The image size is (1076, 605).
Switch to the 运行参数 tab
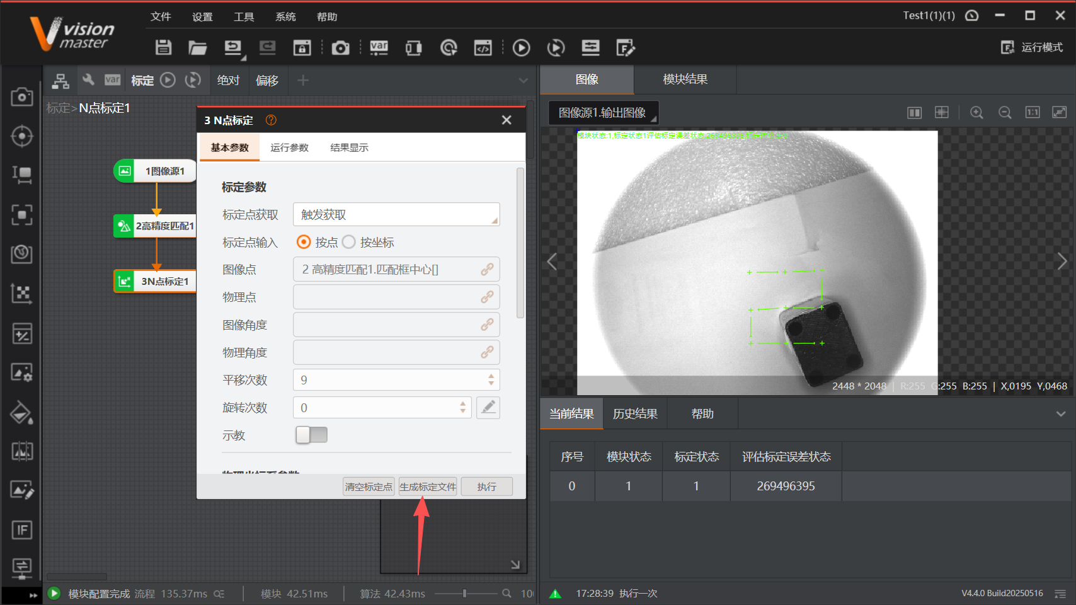click(x=289, y=147)
